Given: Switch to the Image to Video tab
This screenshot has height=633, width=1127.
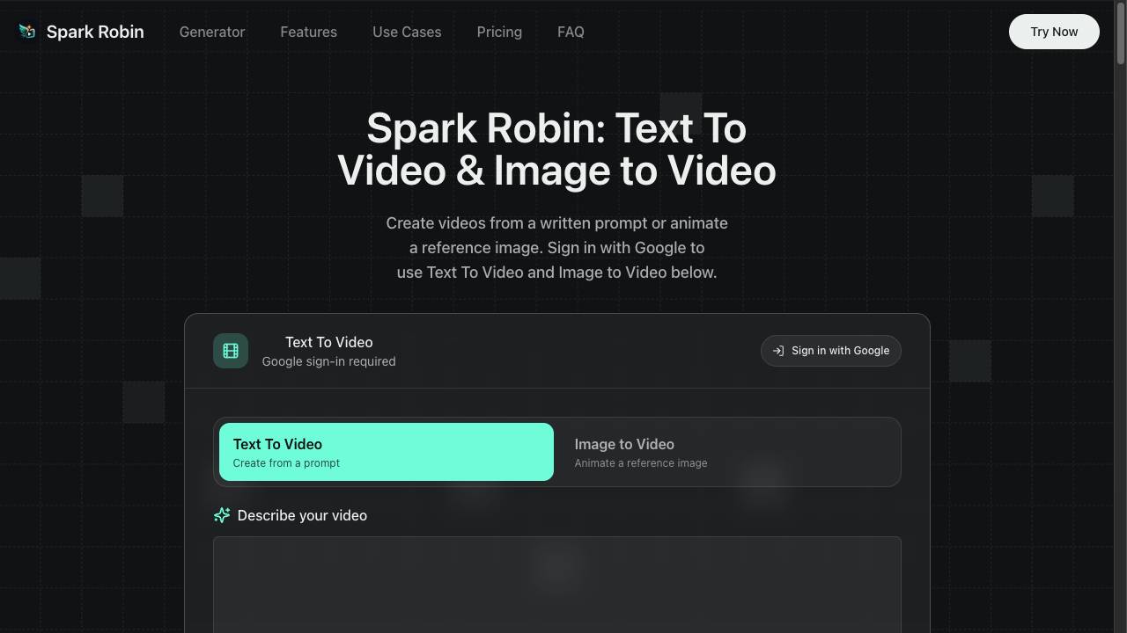Looking at the screenshot, I should coord(728,452).
